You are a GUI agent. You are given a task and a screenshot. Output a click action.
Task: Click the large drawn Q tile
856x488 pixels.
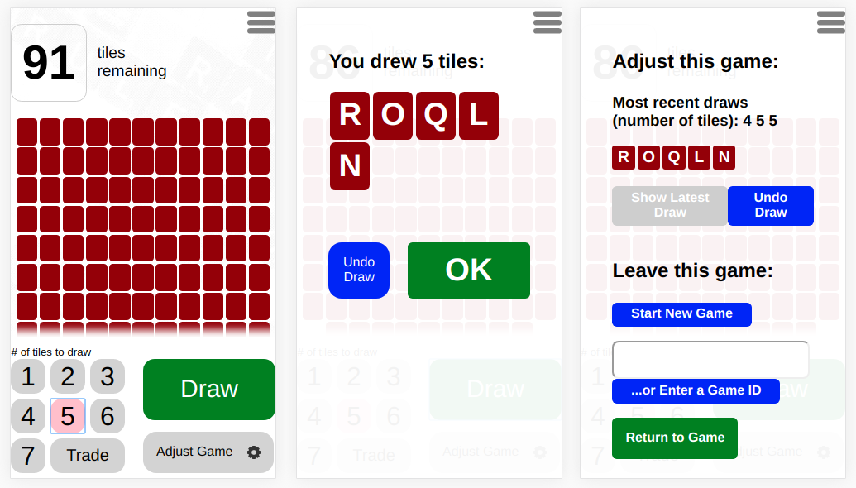(436, 116)
